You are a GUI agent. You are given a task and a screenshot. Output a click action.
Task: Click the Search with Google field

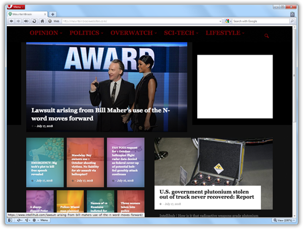[x=261, y=21]
